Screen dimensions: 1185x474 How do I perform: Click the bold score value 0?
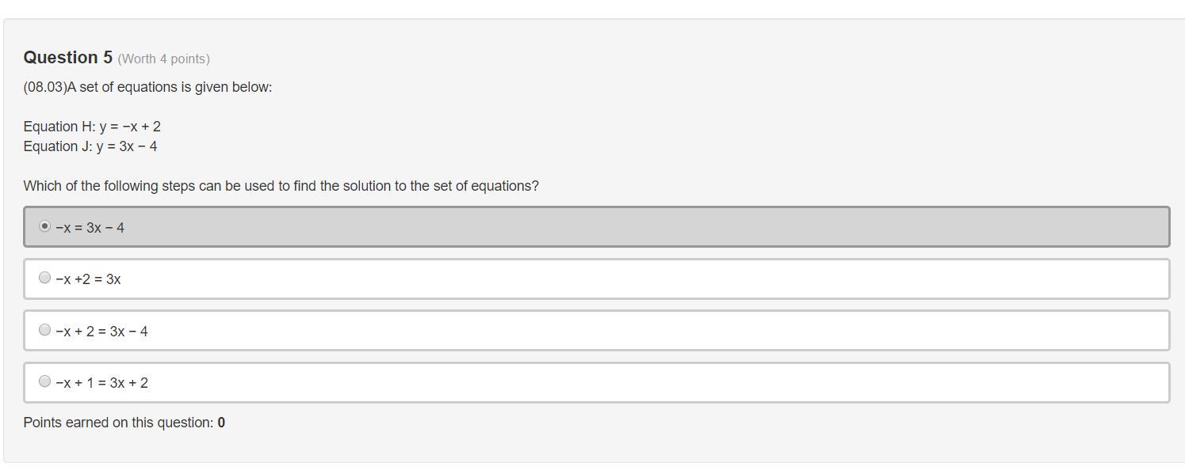[x=221, y=423]
